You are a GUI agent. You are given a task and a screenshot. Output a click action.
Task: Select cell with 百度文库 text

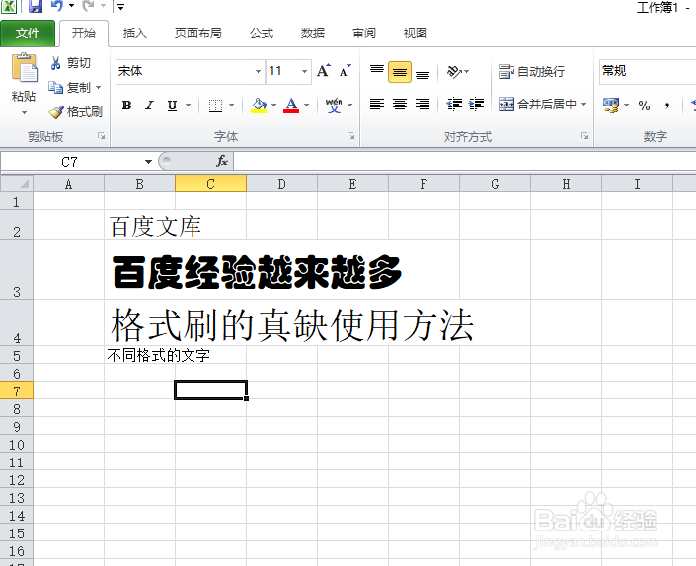(140, 225)
